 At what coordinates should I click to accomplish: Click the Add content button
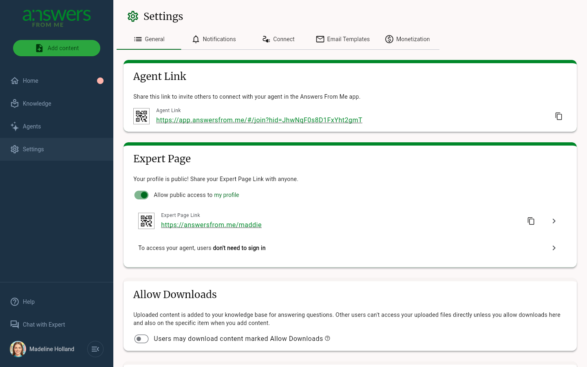pos(57,48)
